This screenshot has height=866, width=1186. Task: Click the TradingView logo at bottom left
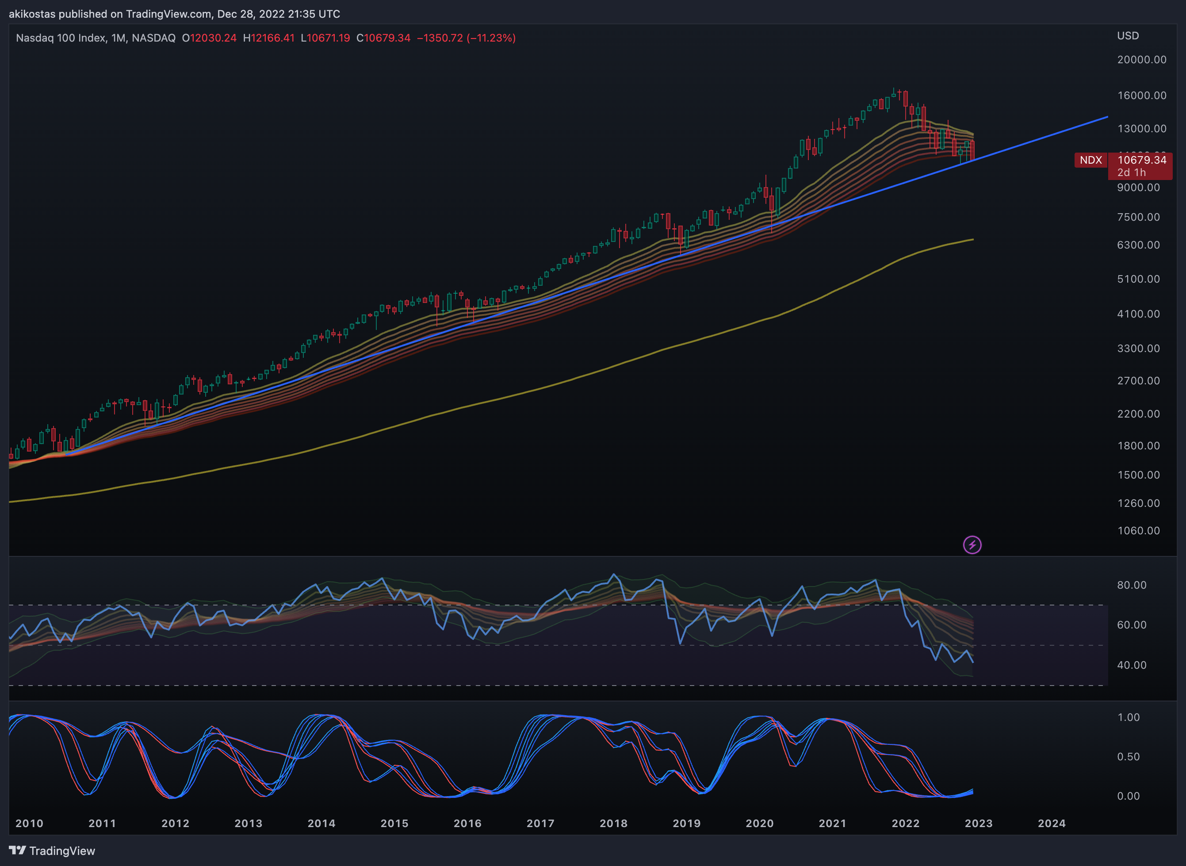click(52, 850)
